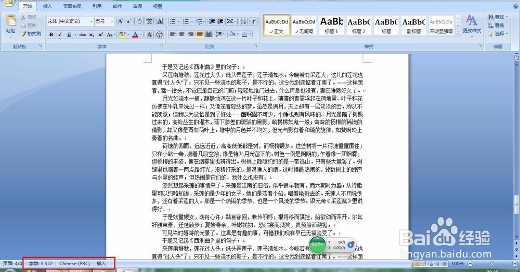Open line spacing options

(x=219, y=34)
